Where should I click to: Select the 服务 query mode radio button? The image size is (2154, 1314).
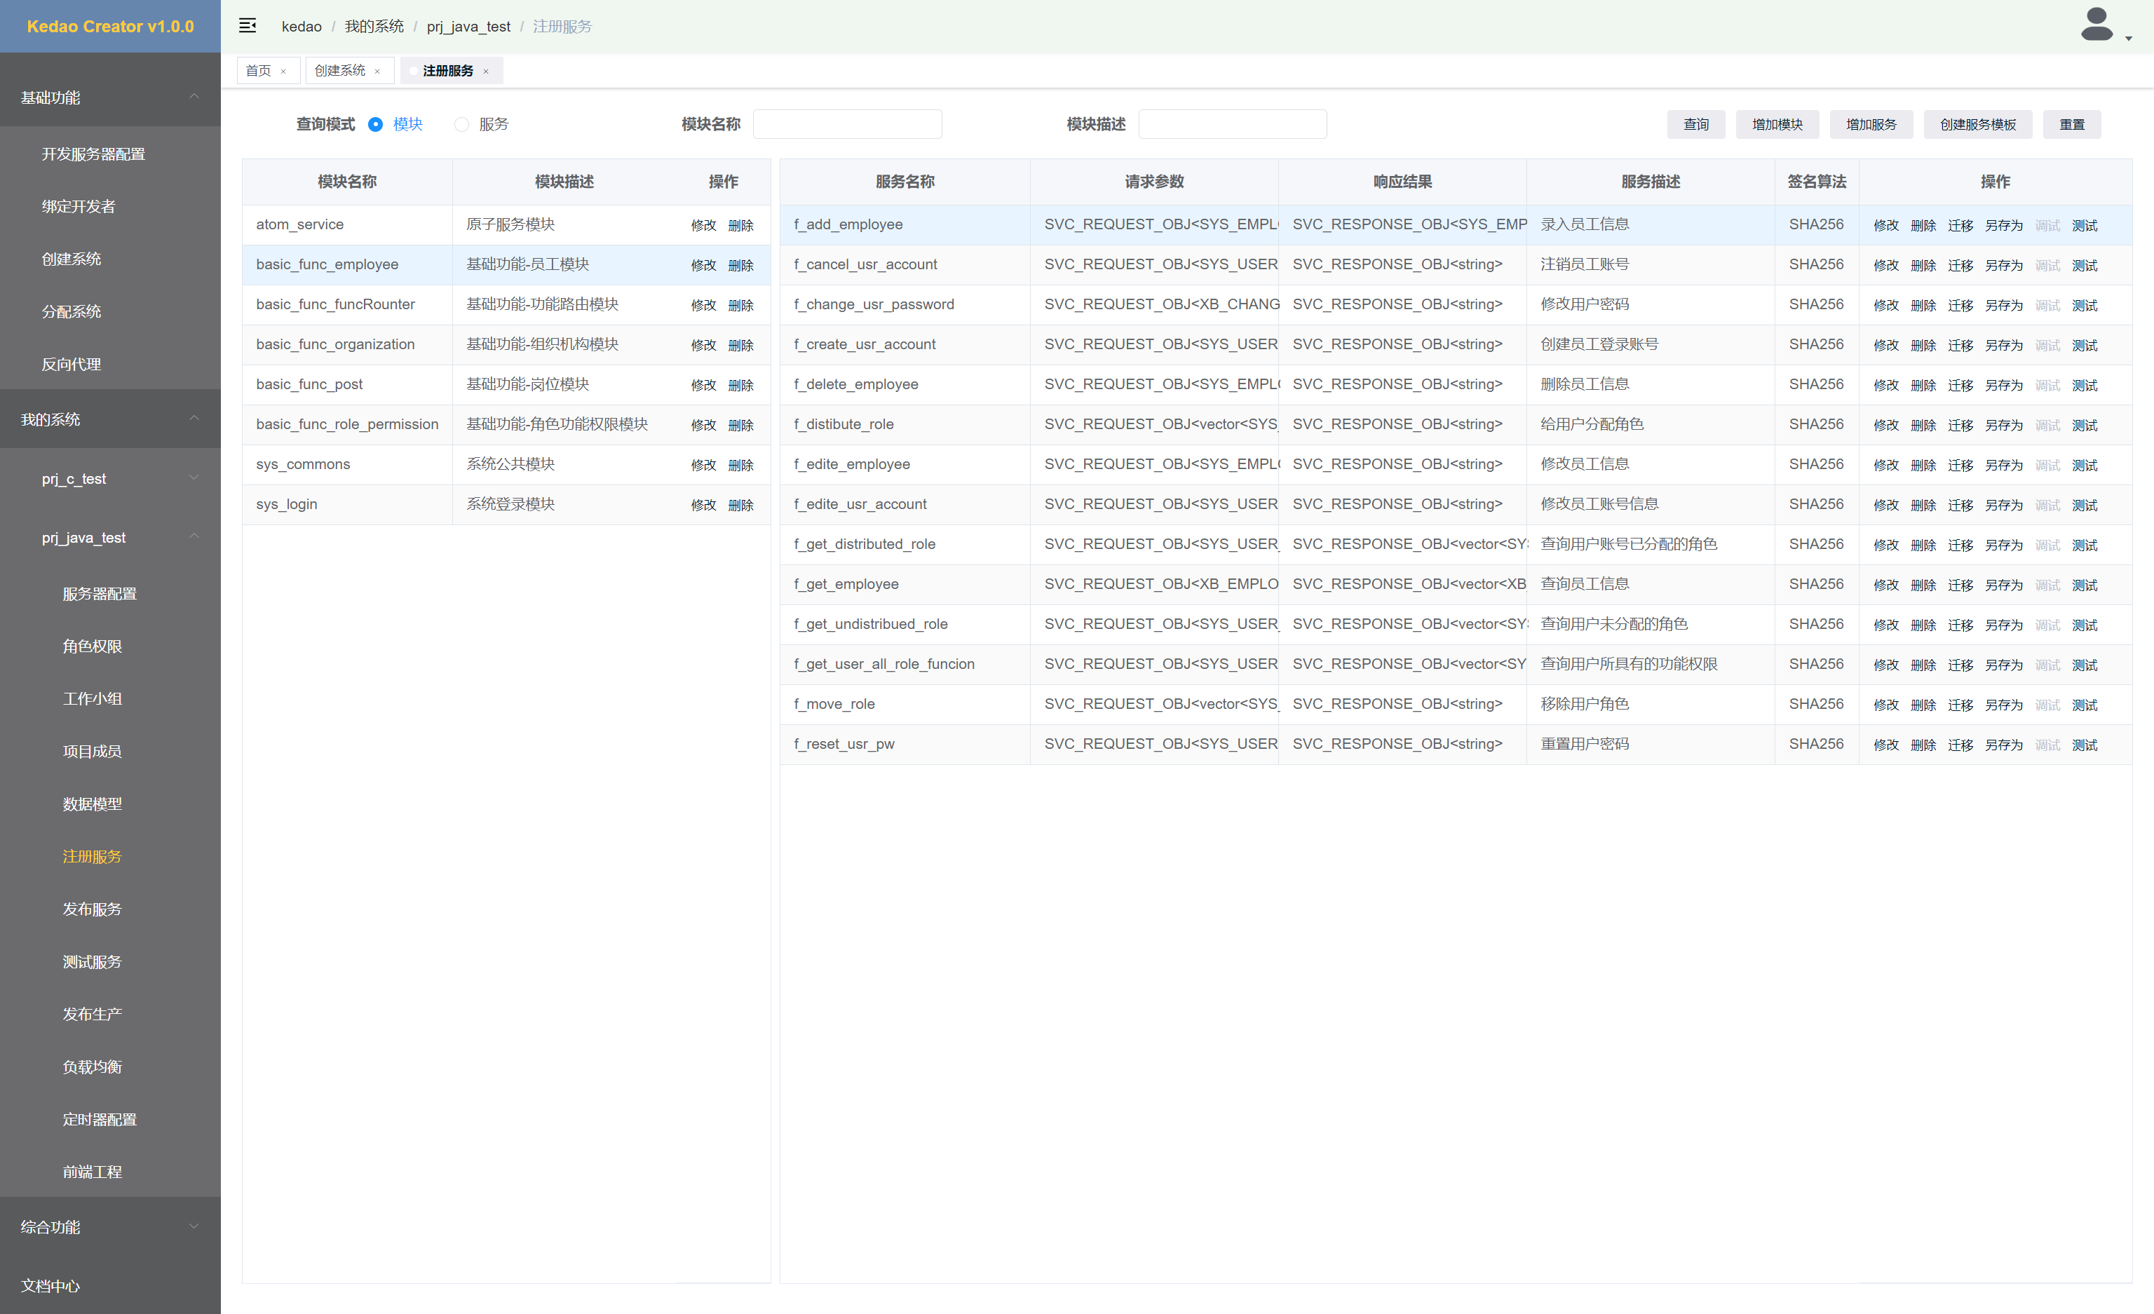[x=461, y=124]
